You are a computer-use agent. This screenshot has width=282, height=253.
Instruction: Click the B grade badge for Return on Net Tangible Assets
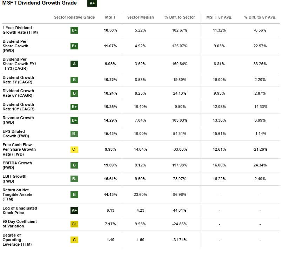coord(74,195)
